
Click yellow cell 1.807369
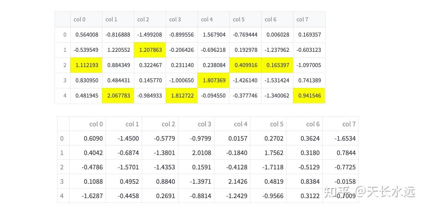(214, 81)
